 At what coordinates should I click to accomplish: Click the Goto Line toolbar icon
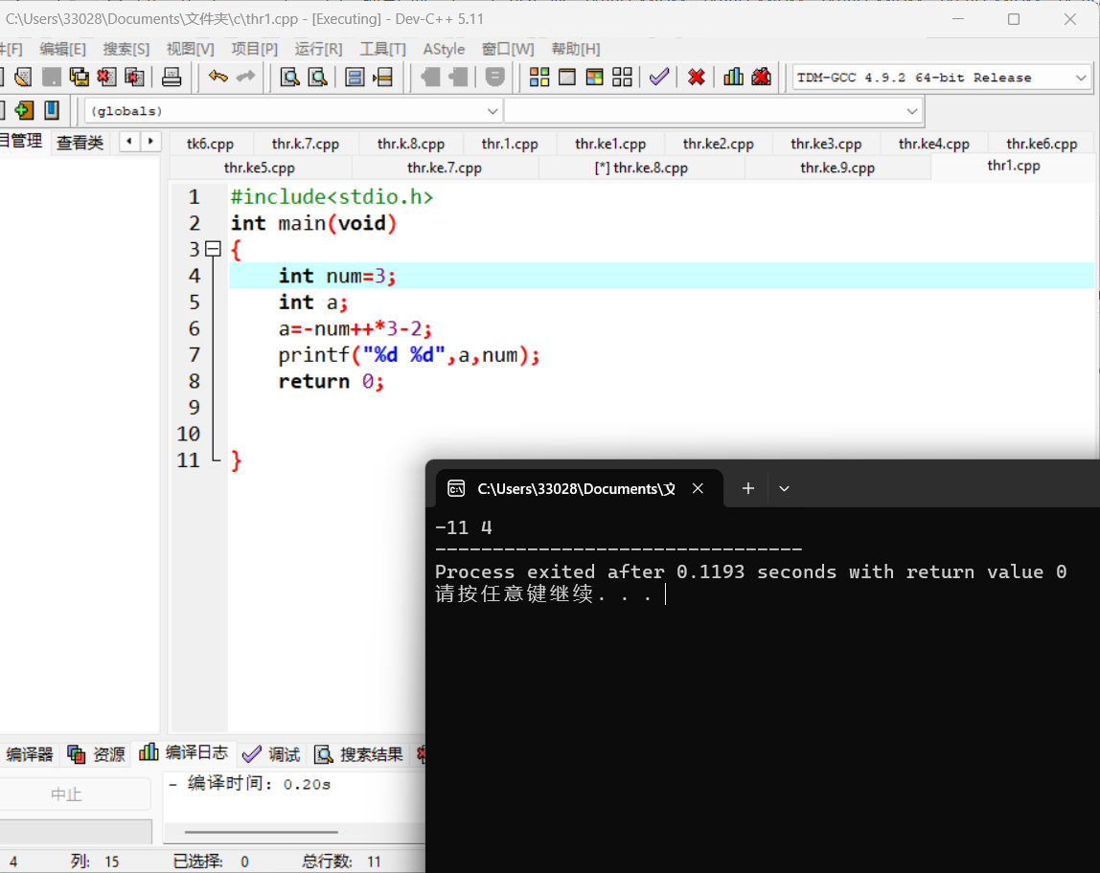tap(383, 78)
